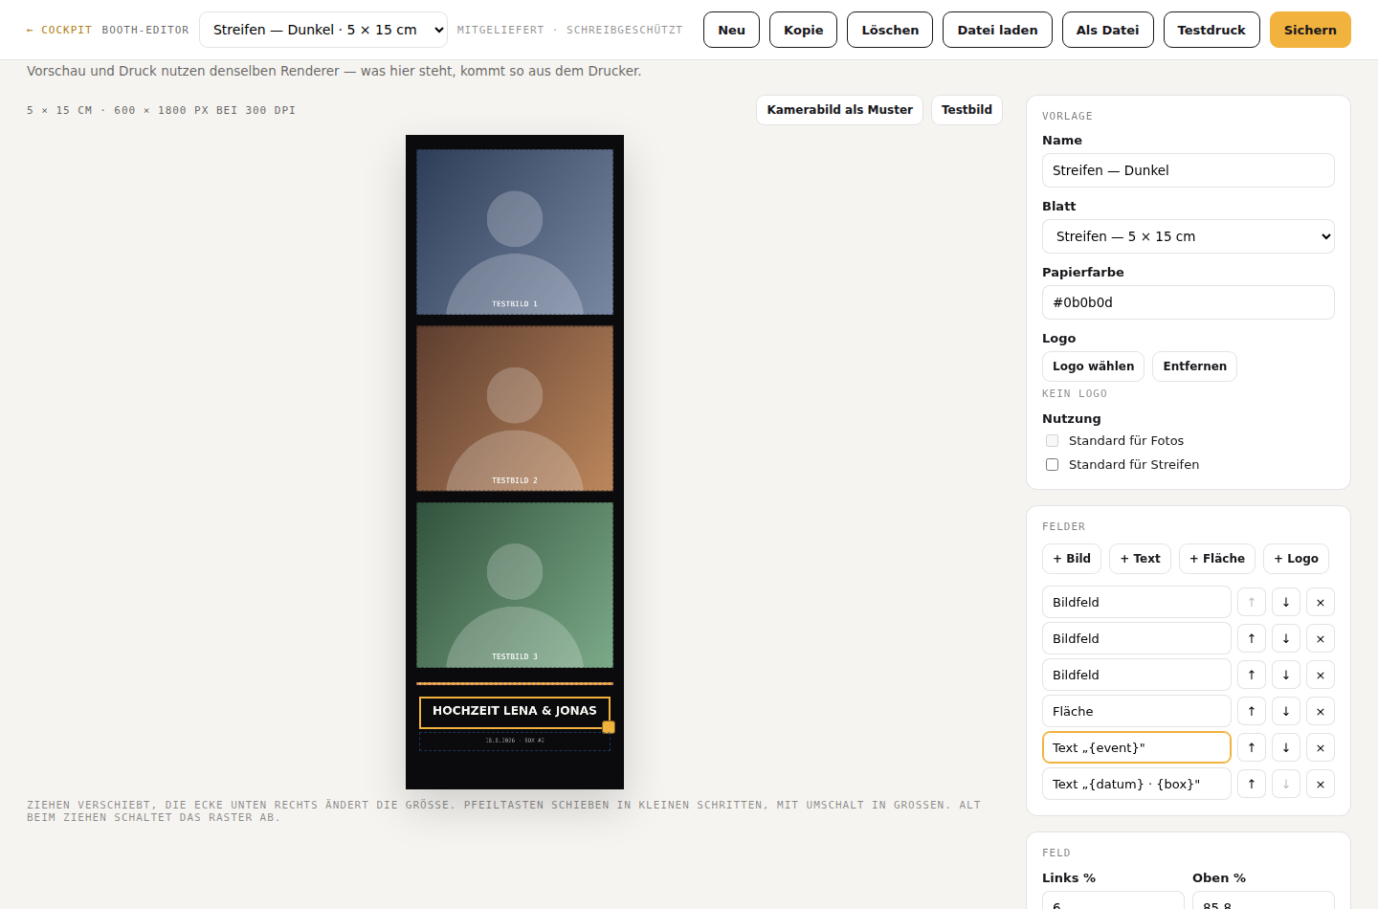
Task: Click Papierfarbe #0b0b0d input
Action: point(1188,302)
